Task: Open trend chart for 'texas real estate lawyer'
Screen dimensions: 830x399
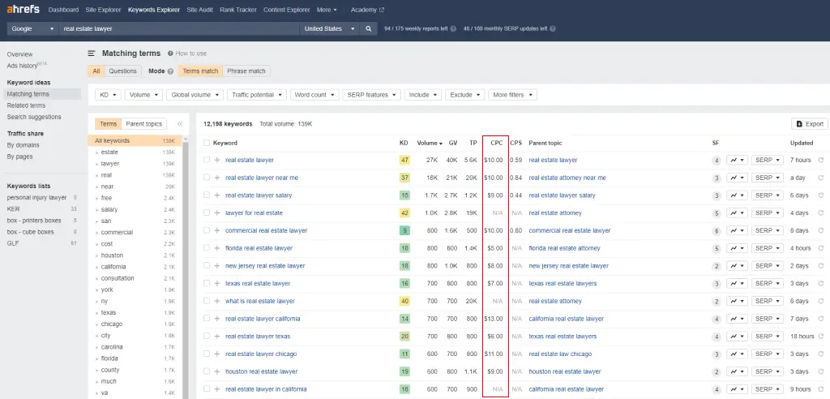Action: click(737, 284)
